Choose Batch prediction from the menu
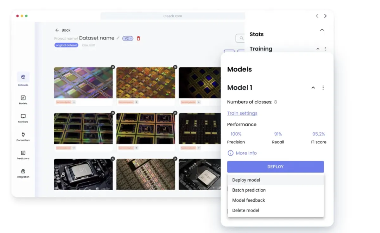This screenshot has height=233, width=380. 275,190
